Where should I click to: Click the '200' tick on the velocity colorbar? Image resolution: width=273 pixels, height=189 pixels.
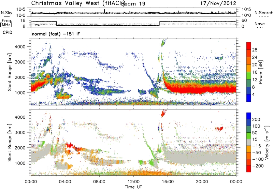(x=256, y=119)
